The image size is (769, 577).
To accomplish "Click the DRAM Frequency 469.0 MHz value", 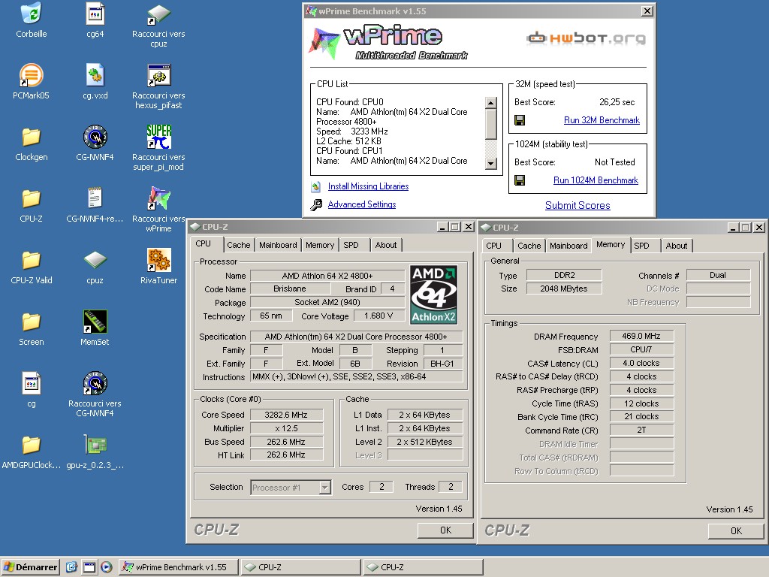I will point(641,336).
